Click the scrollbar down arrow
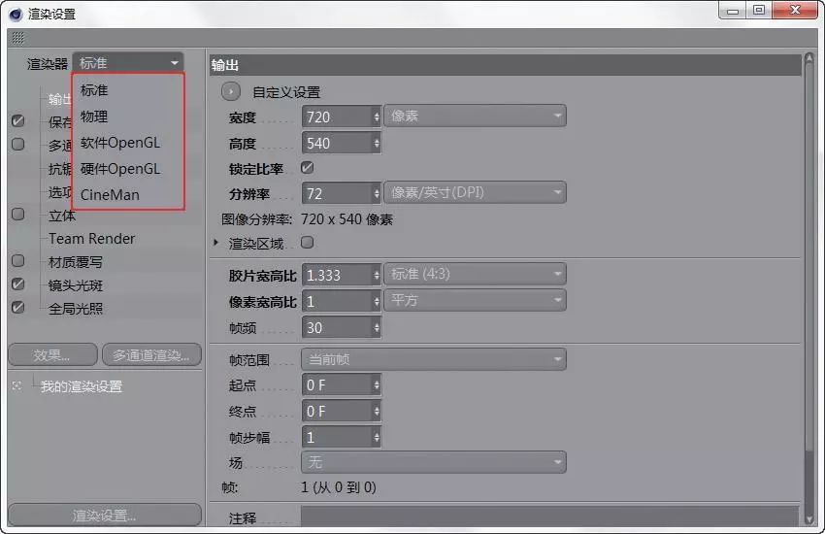This screenshot has height=534, width=825. coord(809,519)
